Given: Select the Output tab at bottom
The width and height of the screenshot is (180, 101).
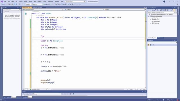Looking at the screenshot, I should (x=30, y=97).
